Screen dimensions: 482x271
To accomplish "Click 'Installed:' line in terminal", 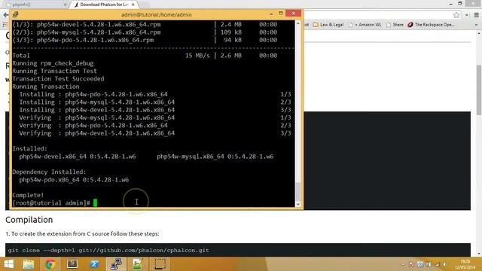I will (x=30, y=149).
